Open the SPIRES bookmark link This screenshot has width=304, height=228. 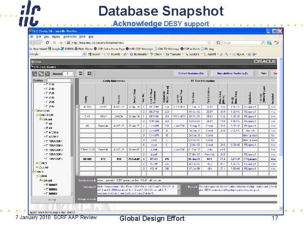(67, 49)
